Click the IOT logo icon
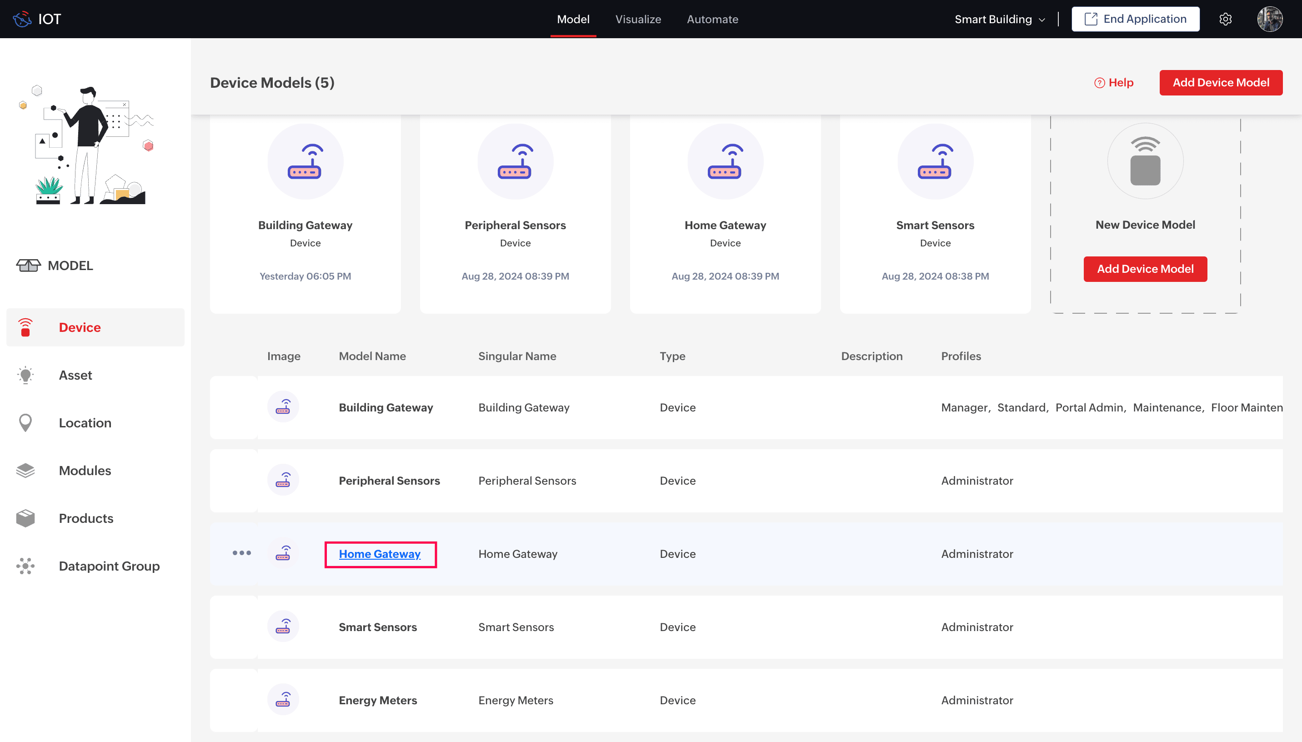Image resolution: width=1302 pixels, height=742 pixels. point(22,19)
